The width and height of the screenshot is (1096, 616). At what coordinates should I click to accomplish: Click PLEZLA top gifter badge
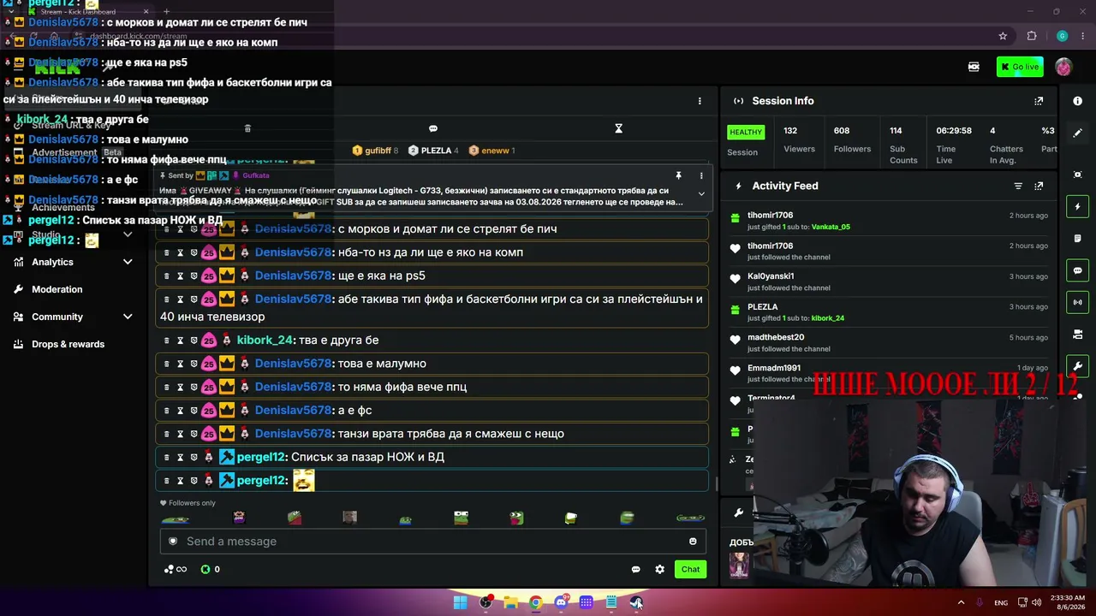(433, 151)
